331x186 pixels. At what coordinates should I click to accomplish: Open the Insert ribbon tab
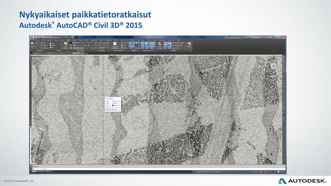pos(43,40)
